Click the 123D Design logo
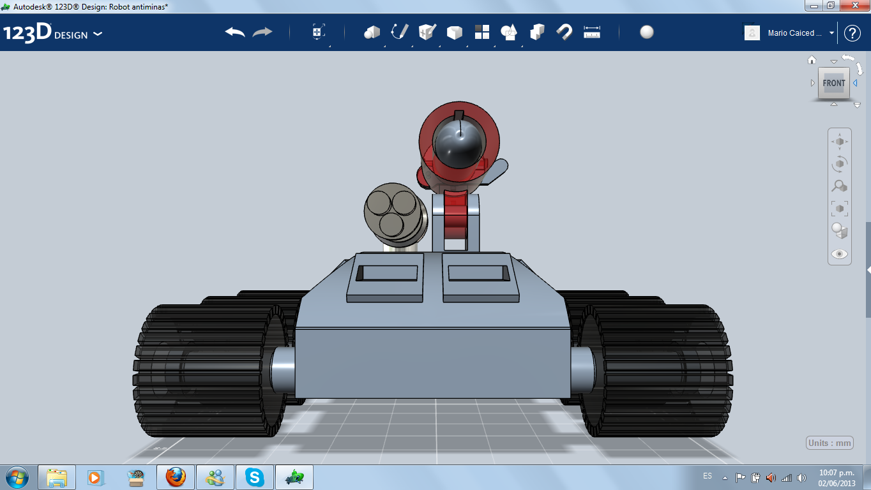Image resolution: width=871 pixels, height=490 pixels. point(46,33)
